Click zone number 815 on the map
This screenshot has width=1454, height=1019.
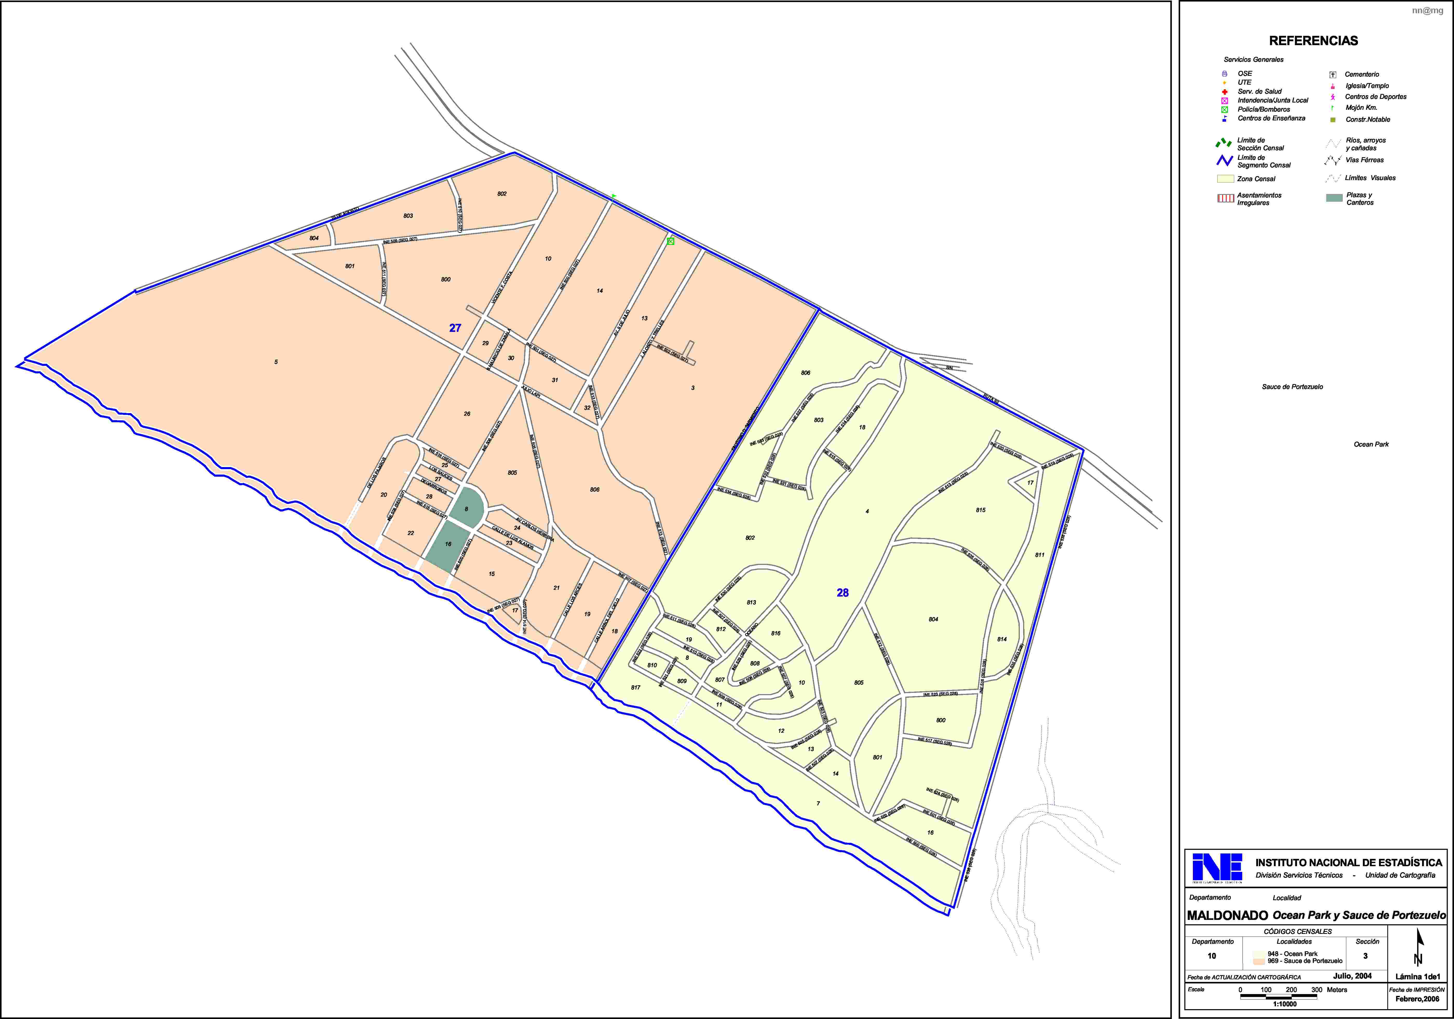tap(980, 510)
